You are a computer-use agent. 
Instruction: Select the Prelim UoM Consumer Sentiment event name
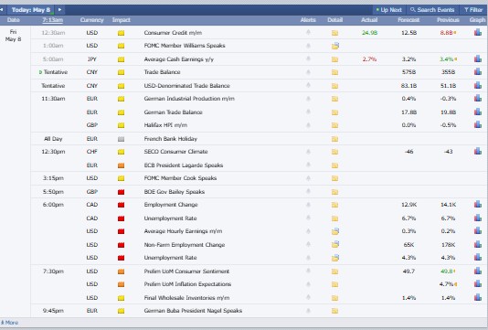click(x=186, y=271)
